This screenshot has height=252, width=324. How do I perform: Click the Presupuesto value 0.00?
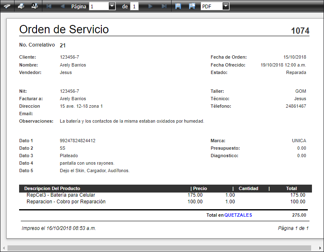[x=302, y=148]
